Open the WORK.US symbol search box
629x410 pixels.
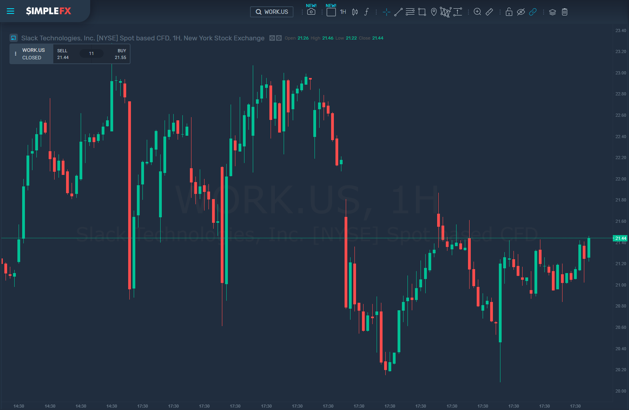coord(272,12)
